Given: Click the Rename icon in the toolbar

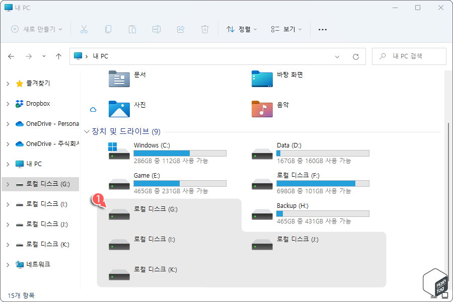Looking at the screenshot, I should point(157,29).
